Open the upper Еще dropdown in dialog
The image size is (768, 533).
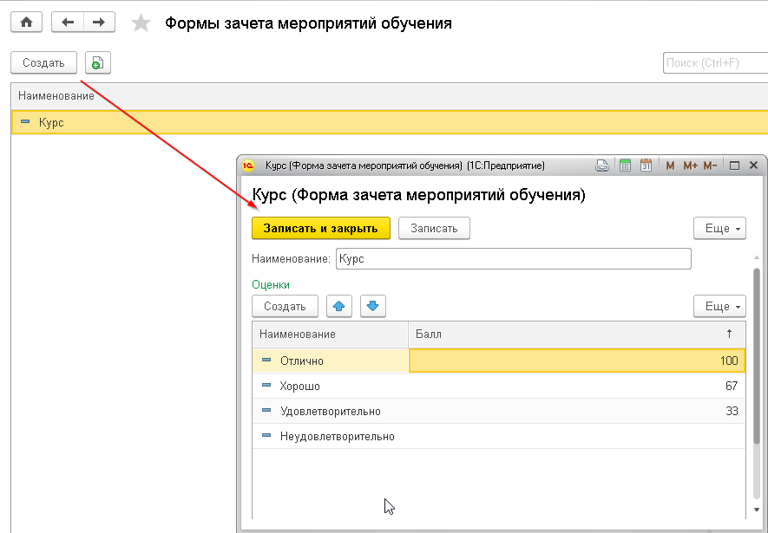pyautogui.click(x=719, y=228)
